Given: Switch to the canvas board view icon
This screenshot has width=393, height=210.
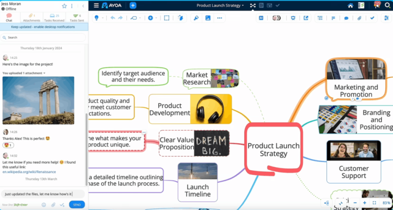Looking at the screenshot, I should click(269, 6).
